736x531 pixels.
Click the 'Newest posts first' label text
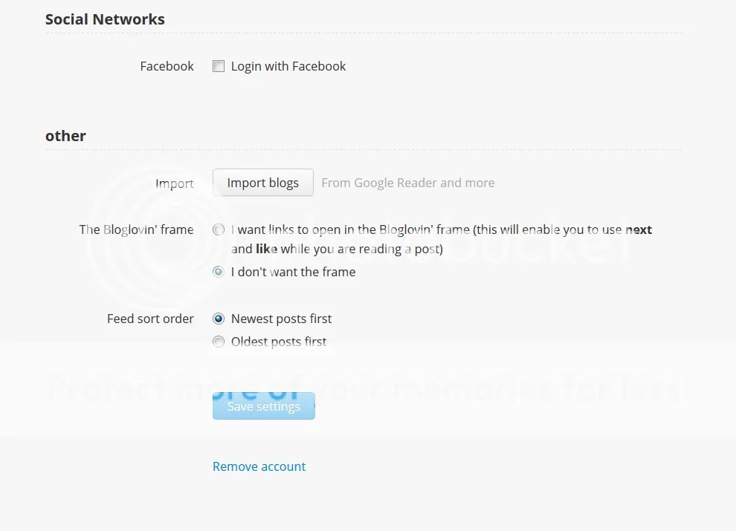click(281, 319)
